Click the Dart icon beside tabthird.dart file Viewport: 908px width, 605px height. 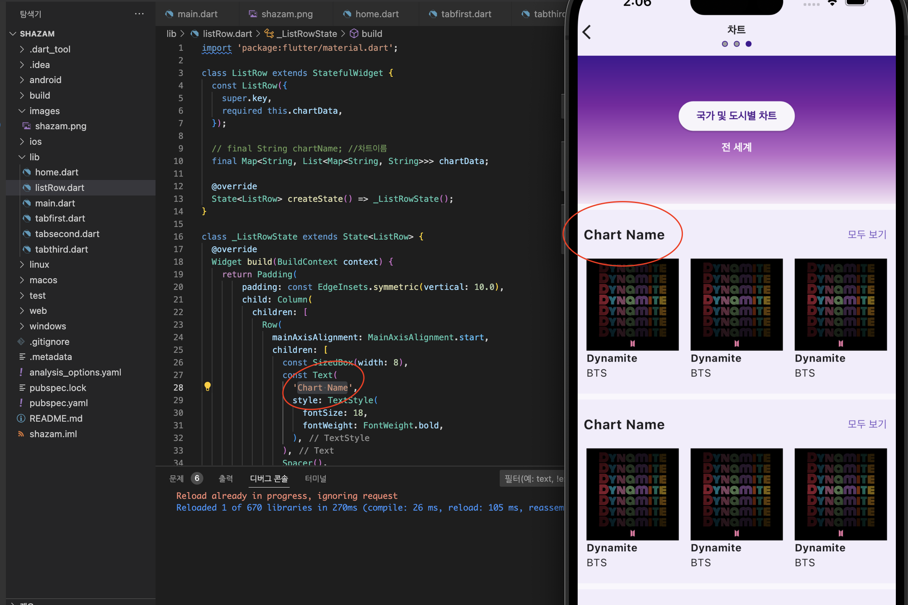[x=27, y=249]
